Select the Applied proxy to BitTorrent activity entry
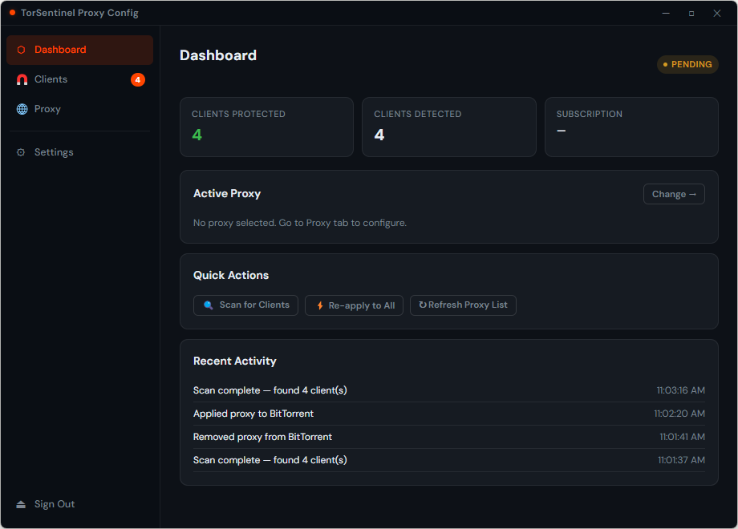This screenshot has height=529, width=738. (448, 414)
